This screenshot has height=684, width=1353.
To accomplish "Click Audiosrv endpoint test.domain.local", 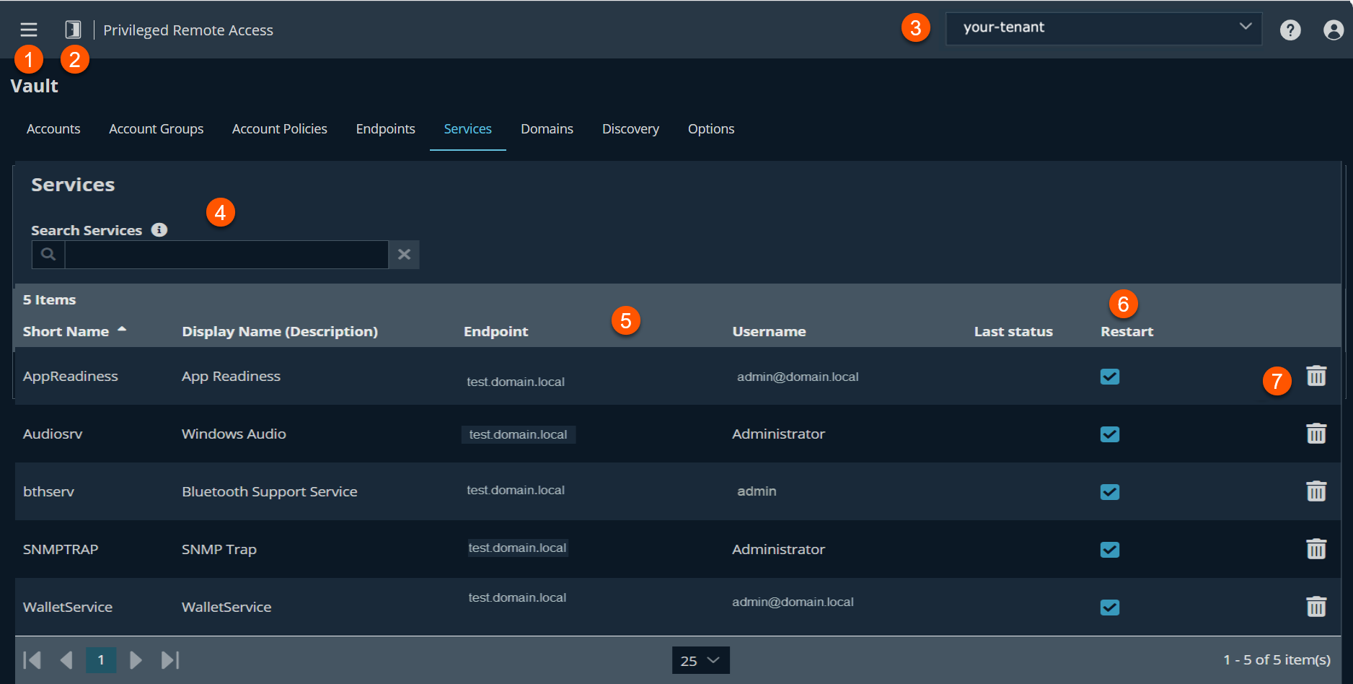I will (518, 434).
